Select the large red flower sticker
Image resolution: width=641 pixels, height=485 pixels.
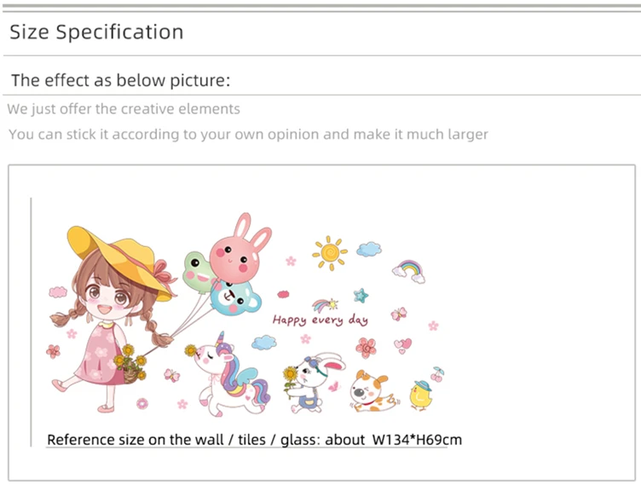(366, 348)
